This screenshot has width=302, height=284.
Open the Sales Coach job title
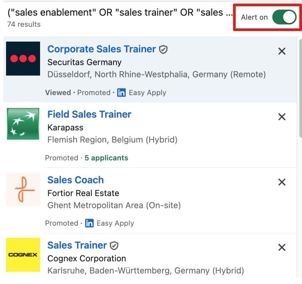[75, 180]
